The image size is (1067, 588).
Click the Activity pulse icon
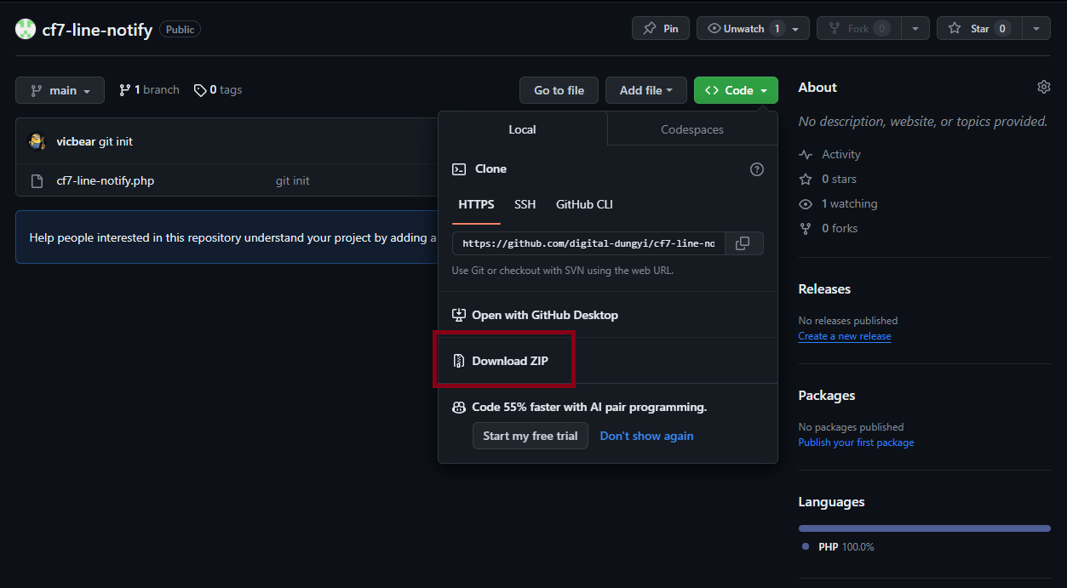[806, 155]
